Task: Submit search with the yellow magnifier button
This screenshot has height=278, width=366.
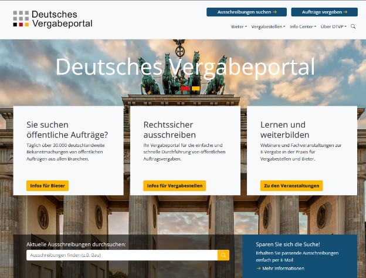Action: click(223, 255)
